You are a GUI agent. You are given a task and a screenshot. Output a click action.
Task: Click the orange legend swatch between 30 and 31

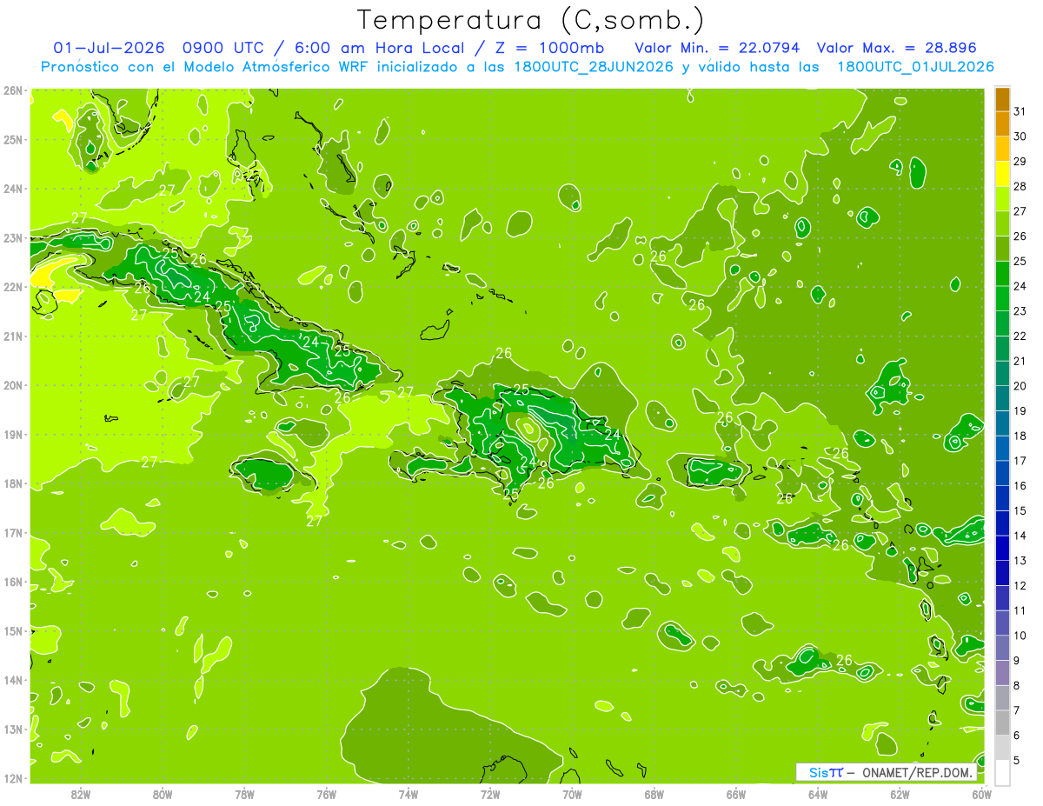pos(1002,123)
